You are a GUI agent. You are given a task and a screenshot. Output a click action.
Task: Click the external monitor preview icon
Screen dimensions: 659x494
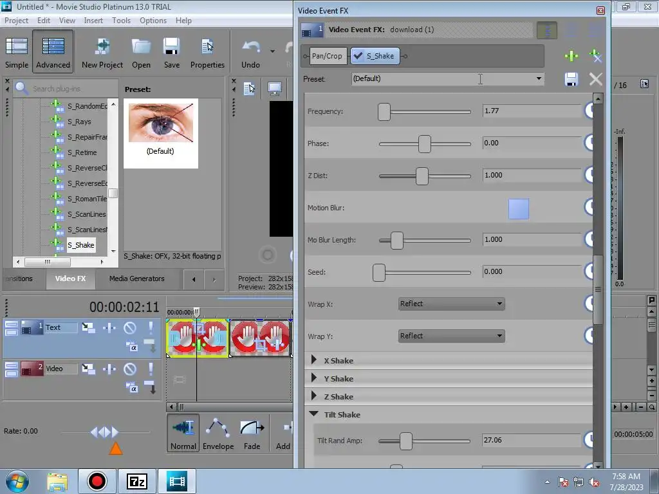pos(275,89)
